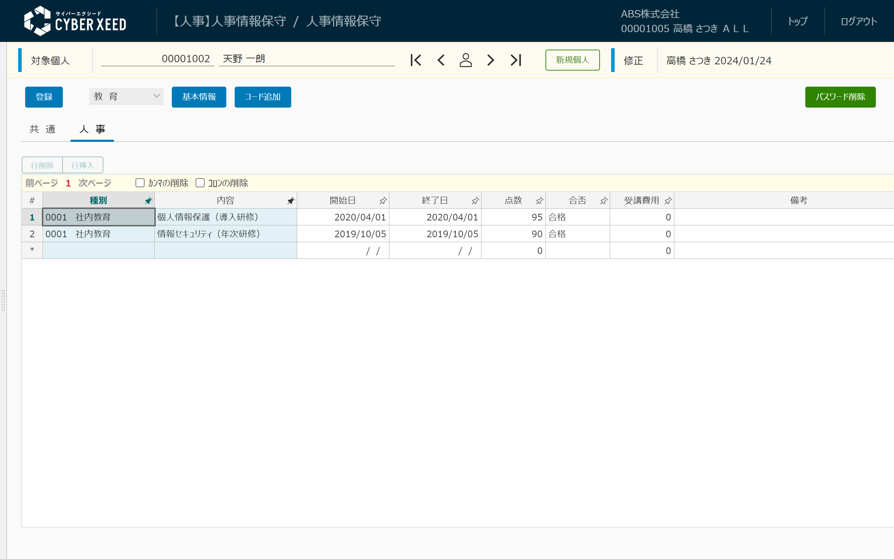The image size is (894, 559).
Task: Go to the first employee record
Action: [x=416, y=60]
